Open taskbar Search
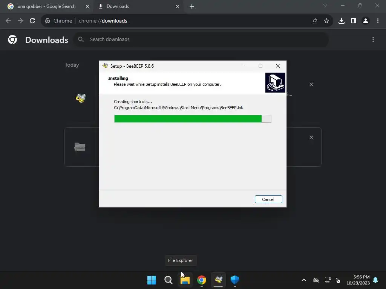 (x=168, y=280)
